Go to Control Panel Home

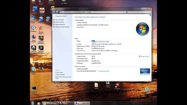(x=61, y=16)
